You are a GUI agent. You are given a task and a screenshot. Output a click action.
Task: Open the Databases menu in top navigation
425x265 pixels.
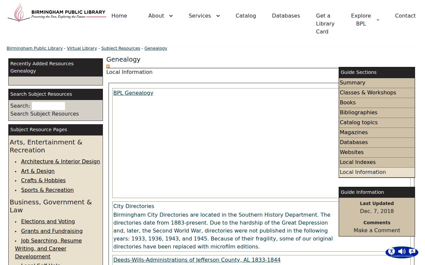pos(286,16)
